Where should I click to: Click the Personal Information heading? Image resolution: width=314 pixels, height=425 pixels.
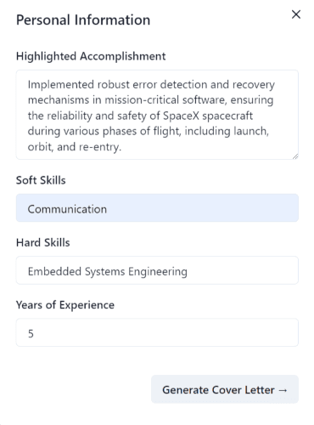(x=83, y=20)
